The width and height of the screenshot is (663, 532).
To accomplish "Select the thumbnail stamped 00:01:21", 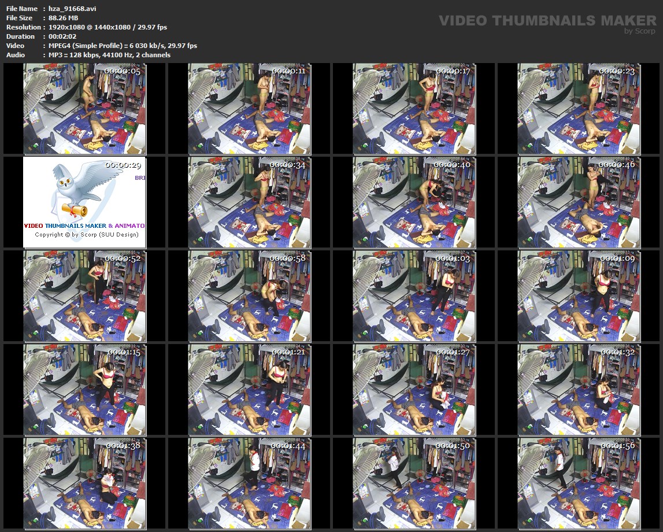I will (x=249, y=390).
